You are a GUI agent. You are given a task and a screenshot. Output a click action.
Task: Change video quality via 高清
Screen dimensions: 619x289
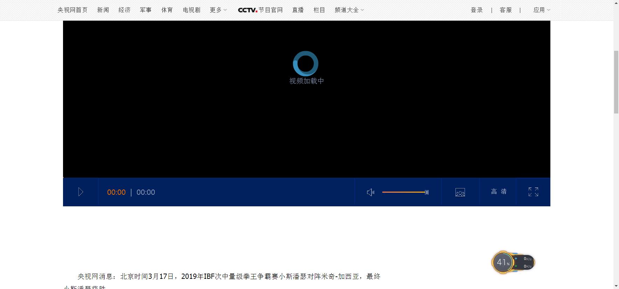499,192
